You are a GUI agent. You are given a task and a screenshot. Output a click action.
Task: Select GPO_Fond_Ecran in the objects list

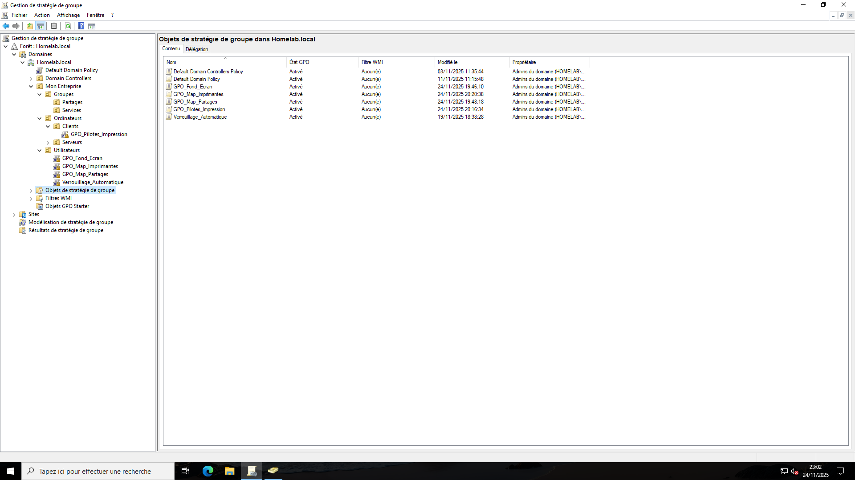tap(193, 87)
